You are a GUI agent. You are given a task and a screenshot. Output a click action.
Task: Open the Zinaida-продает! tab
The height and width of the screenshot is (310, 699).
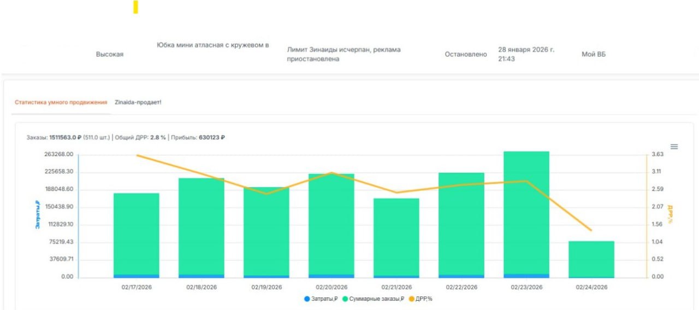pyautogui.click(x=138, y=103)
